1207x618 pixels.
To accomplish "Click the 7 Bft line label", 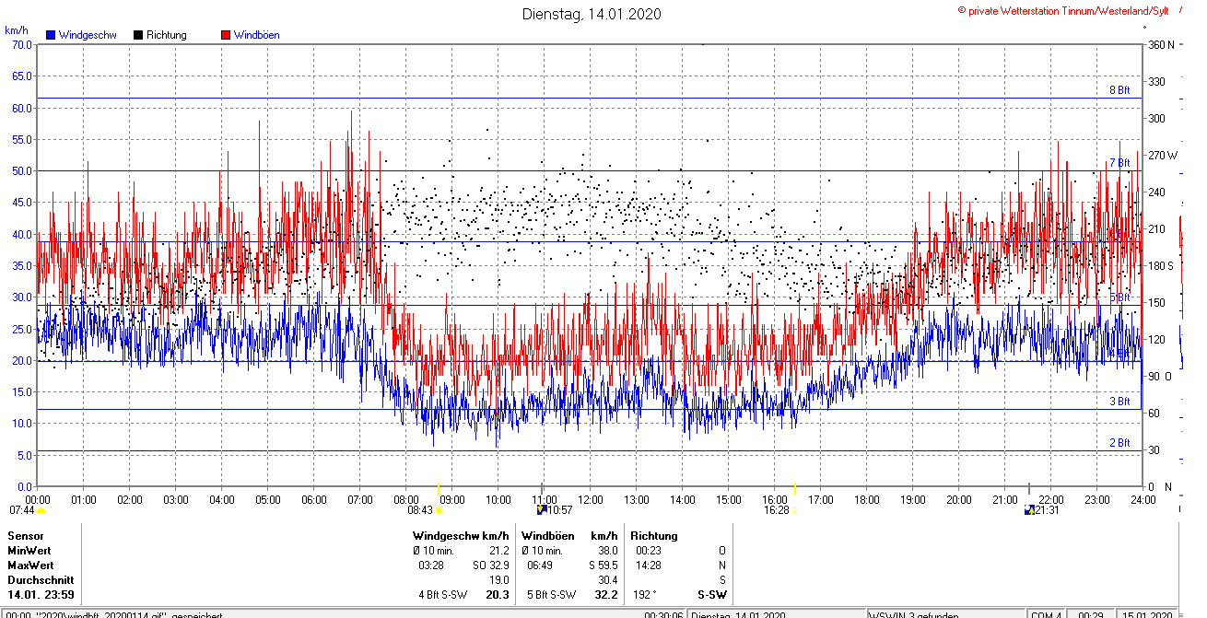I will [1119, 163].
